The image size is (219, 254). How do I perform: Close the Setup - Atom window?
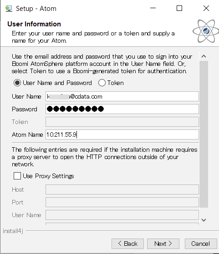click(x=206, y=8)
